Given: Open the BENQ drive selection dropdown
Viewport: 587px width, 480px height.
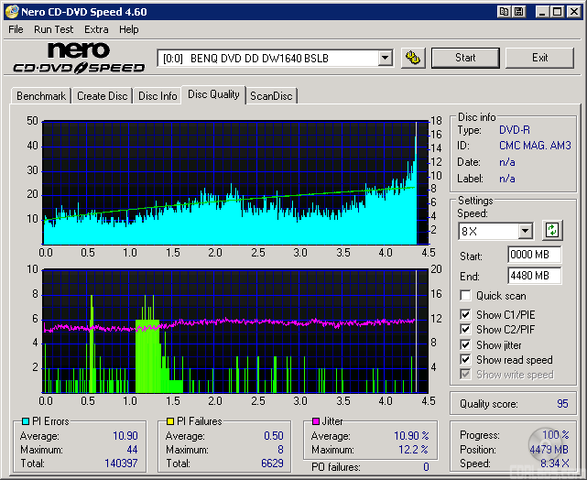Looking at the screenshot, I should [x=385, y=58].
